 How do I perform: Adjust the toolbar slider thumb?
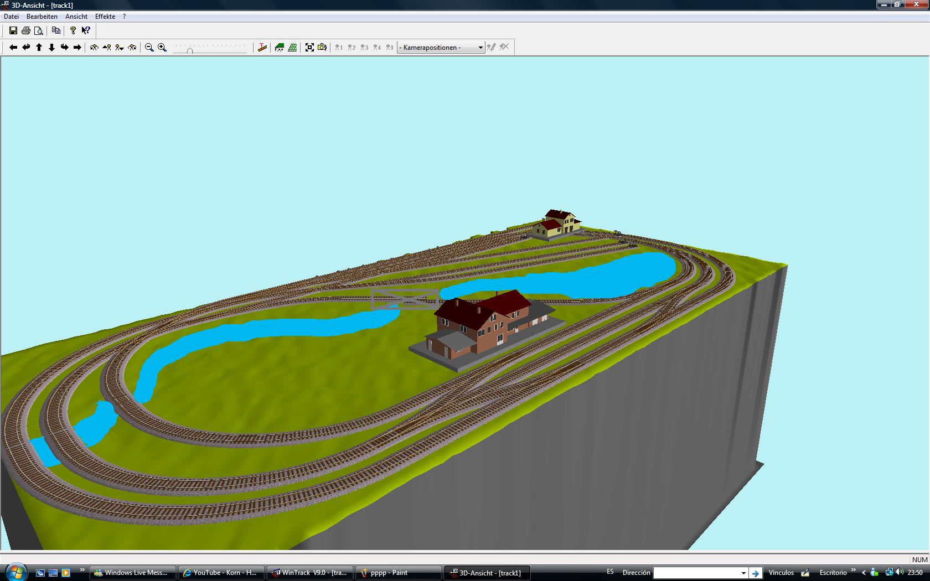[x=190, y=50]
